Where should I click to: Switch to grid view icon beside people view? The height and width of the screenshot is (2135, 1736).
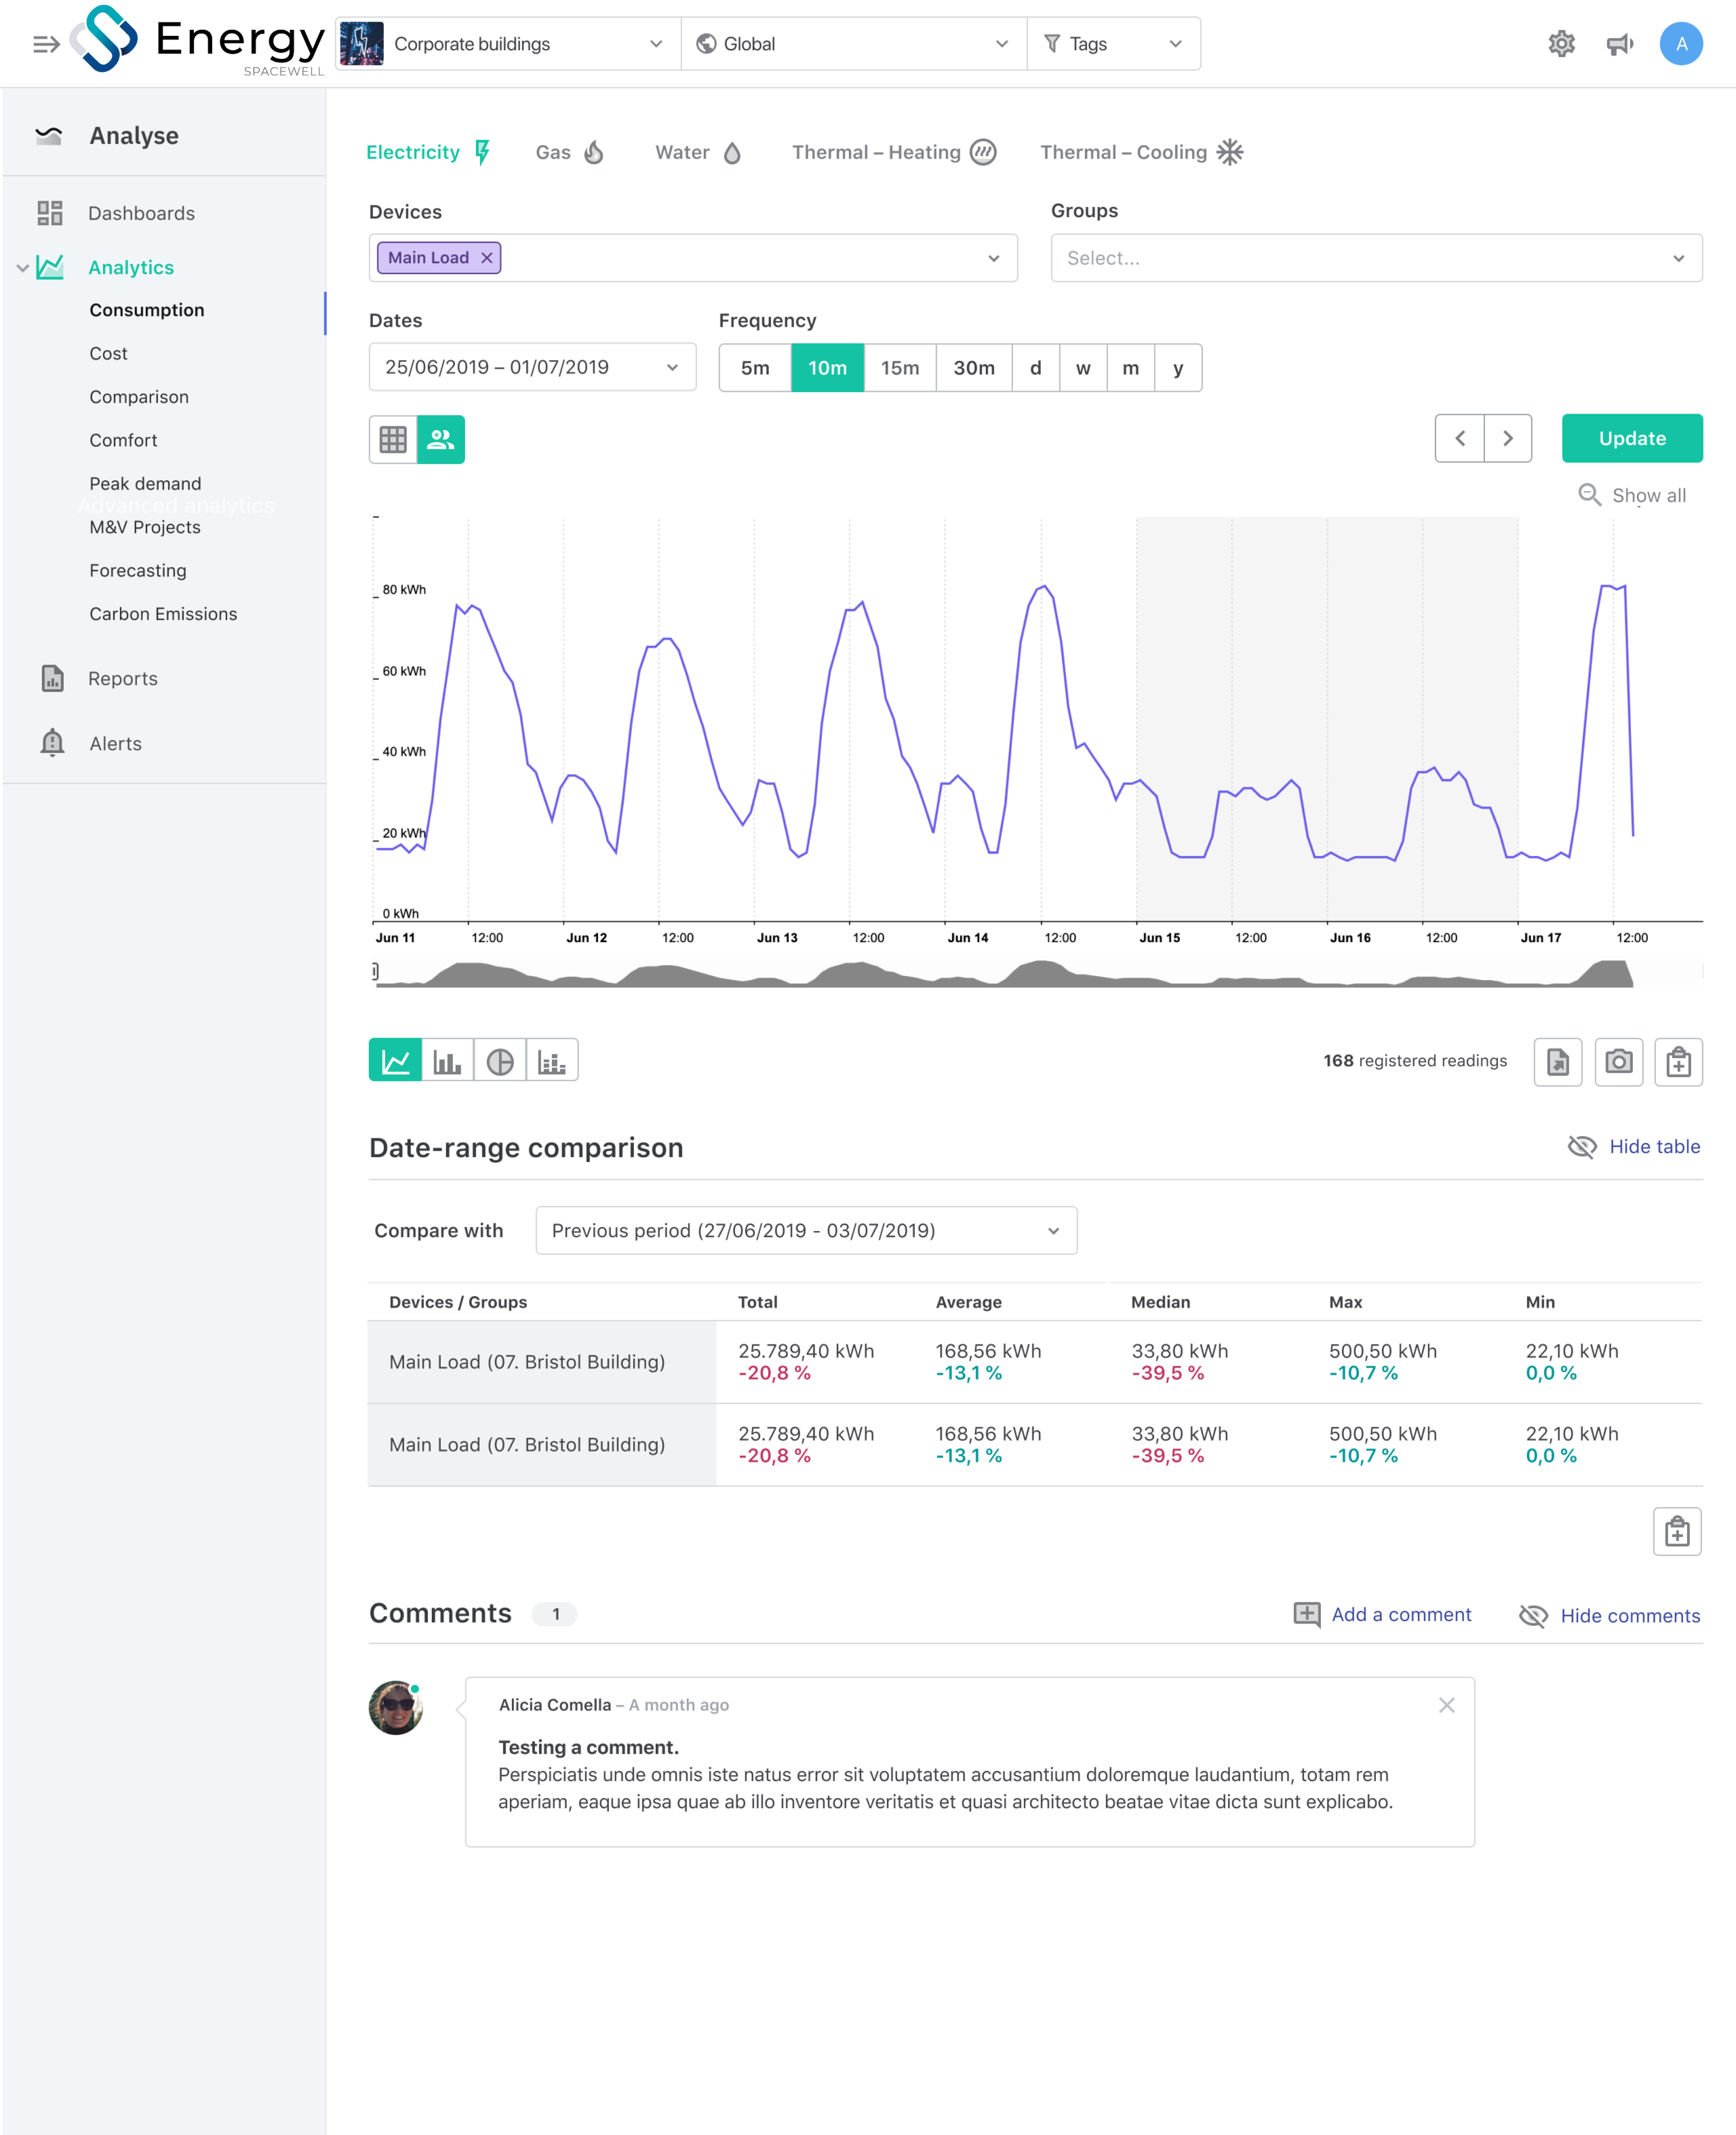(392, 439)
